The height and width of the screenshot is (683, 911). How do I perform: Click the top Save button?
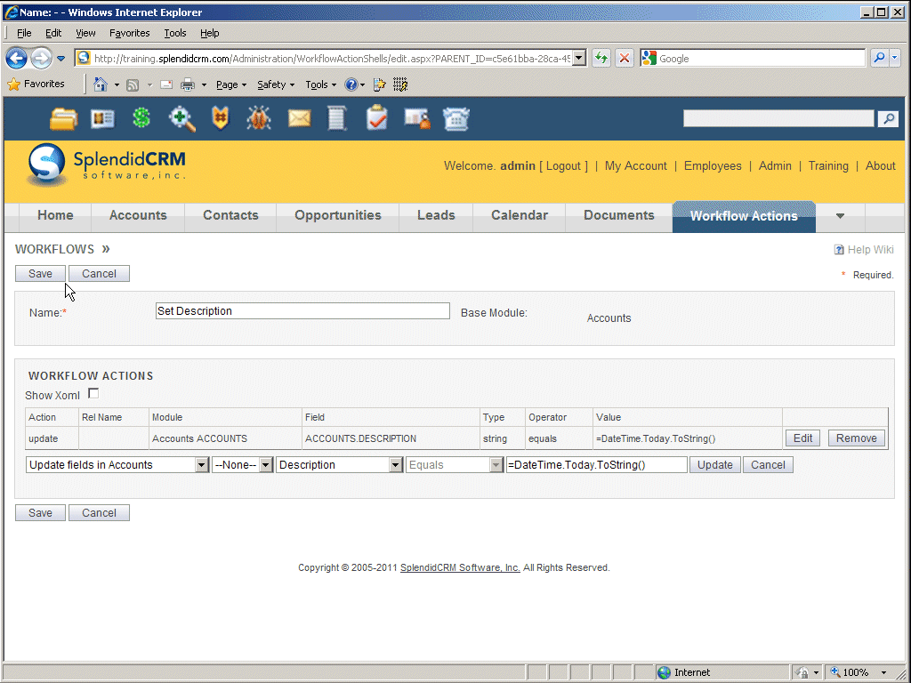tap(40, 274)
